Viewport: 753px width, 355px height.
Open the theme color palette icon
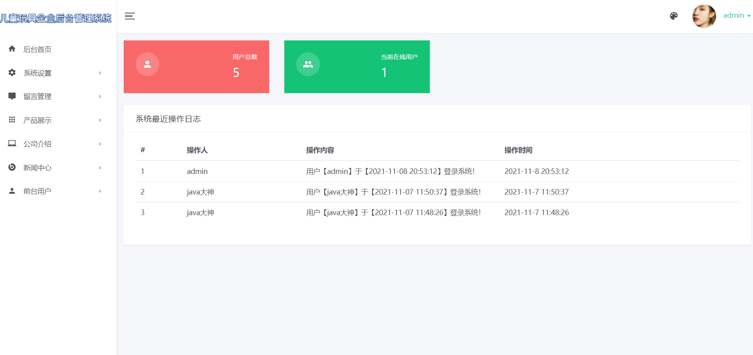point(674,16)
